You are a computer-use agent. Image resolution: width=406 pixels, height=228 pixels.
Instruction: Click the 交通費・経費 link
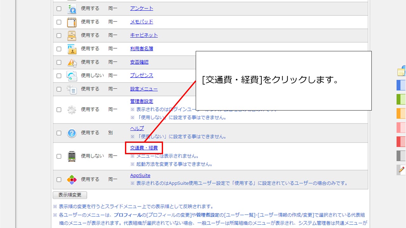coord(144,148)
